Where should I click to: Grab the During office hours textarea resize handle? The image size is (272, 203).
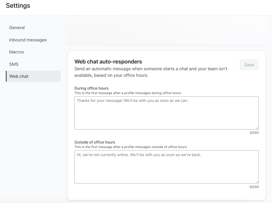pyautogui.click(x=257, y=128)
